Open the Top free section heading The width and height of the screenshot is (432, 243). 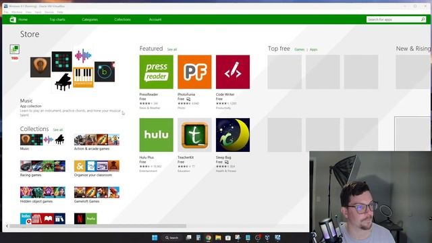(x=279, y=49)
